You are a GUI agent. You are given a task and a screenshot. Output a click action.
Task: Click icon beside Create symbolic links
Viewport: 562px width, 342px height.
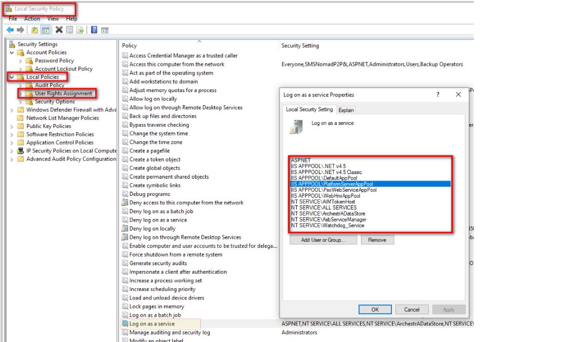(125, 185)
